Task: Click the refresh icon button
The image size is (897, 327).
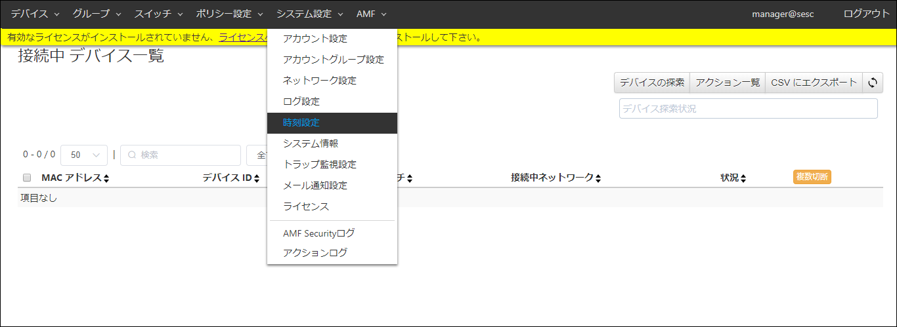Action: pyautogui.click(x=873, y=83)
